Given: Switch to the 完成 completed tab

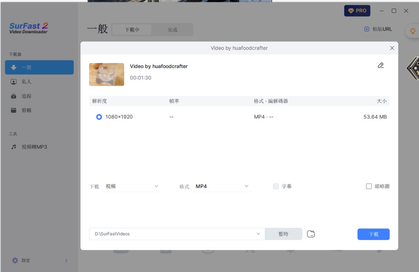Looking at the screenshot, I should click(x=172, y=30).
